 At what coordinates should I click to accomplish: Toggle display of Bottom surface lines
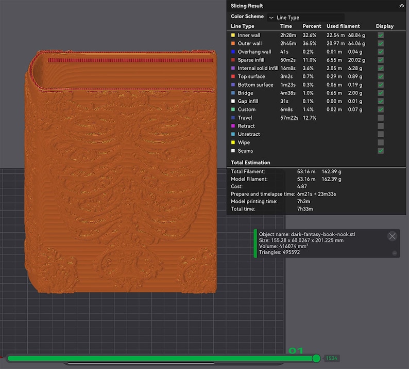(x=381, y=85)
